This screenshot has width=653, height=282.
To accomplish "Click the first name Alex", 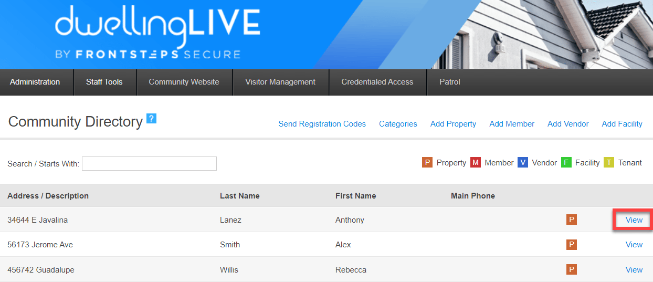I will [x=343, y=245].
